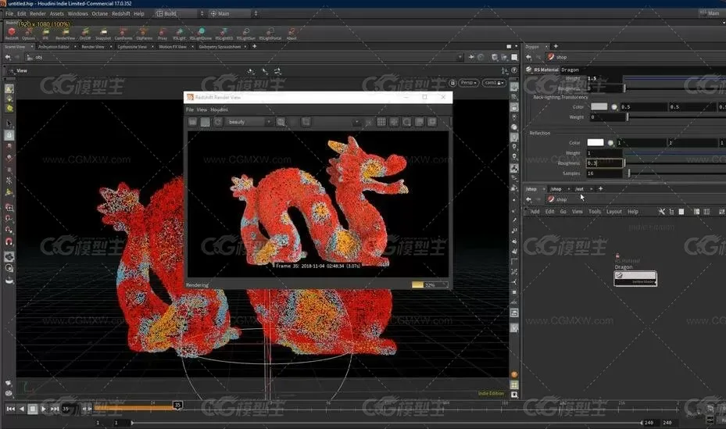726x429 pixels.
Task: Add a new pane tab with plus button
Action: [x=254, y=46]
